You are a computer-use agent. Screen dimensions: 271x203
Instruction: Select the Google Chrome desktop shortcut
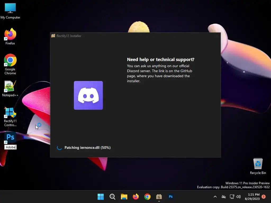tap(10, 64)
